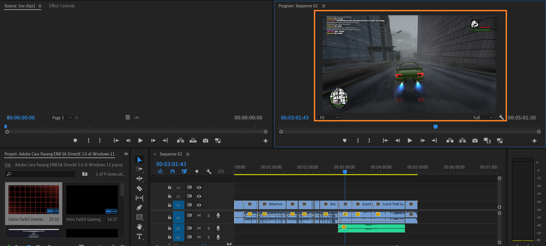The height and width of the screenshot is (246, 546).
Task: Open Full playback resolution dropdown
Action: (x=483, y=117)
